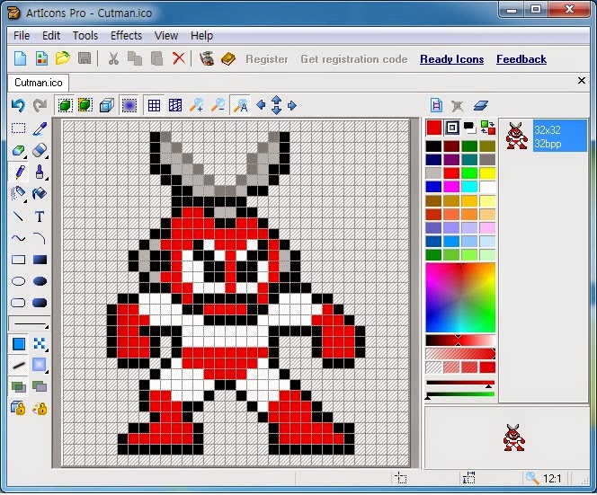
Task: Open the line width selector dropdown
Action: pyautogui.click(x=30, y=324)
